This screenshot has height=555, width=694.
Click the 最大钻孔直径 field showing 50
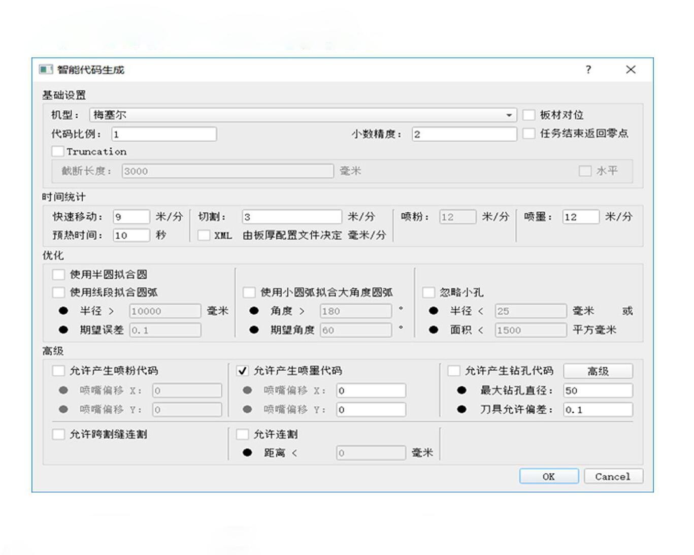coord(598,390)
